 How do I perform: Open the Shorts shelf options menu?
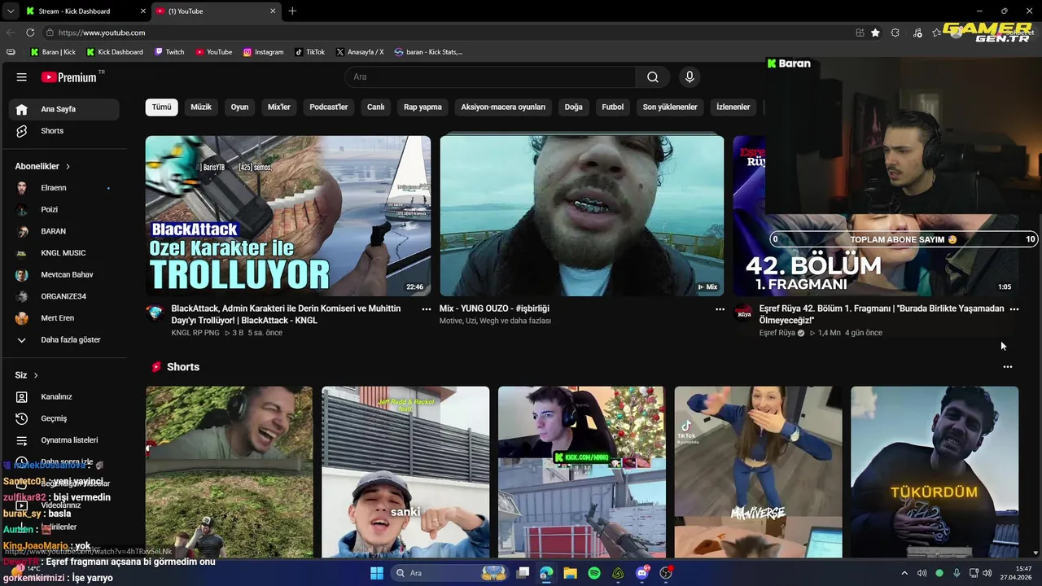(1008, 367)
